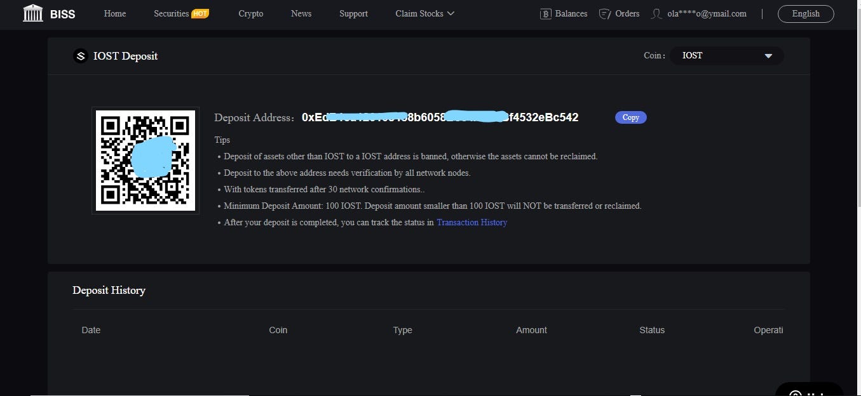Open the Securities menu item
861x396 pixels.
click(172, 13)
